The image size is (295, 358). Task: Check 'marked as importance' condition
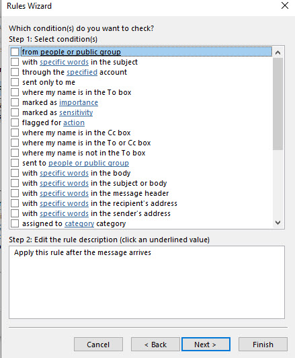15,102
